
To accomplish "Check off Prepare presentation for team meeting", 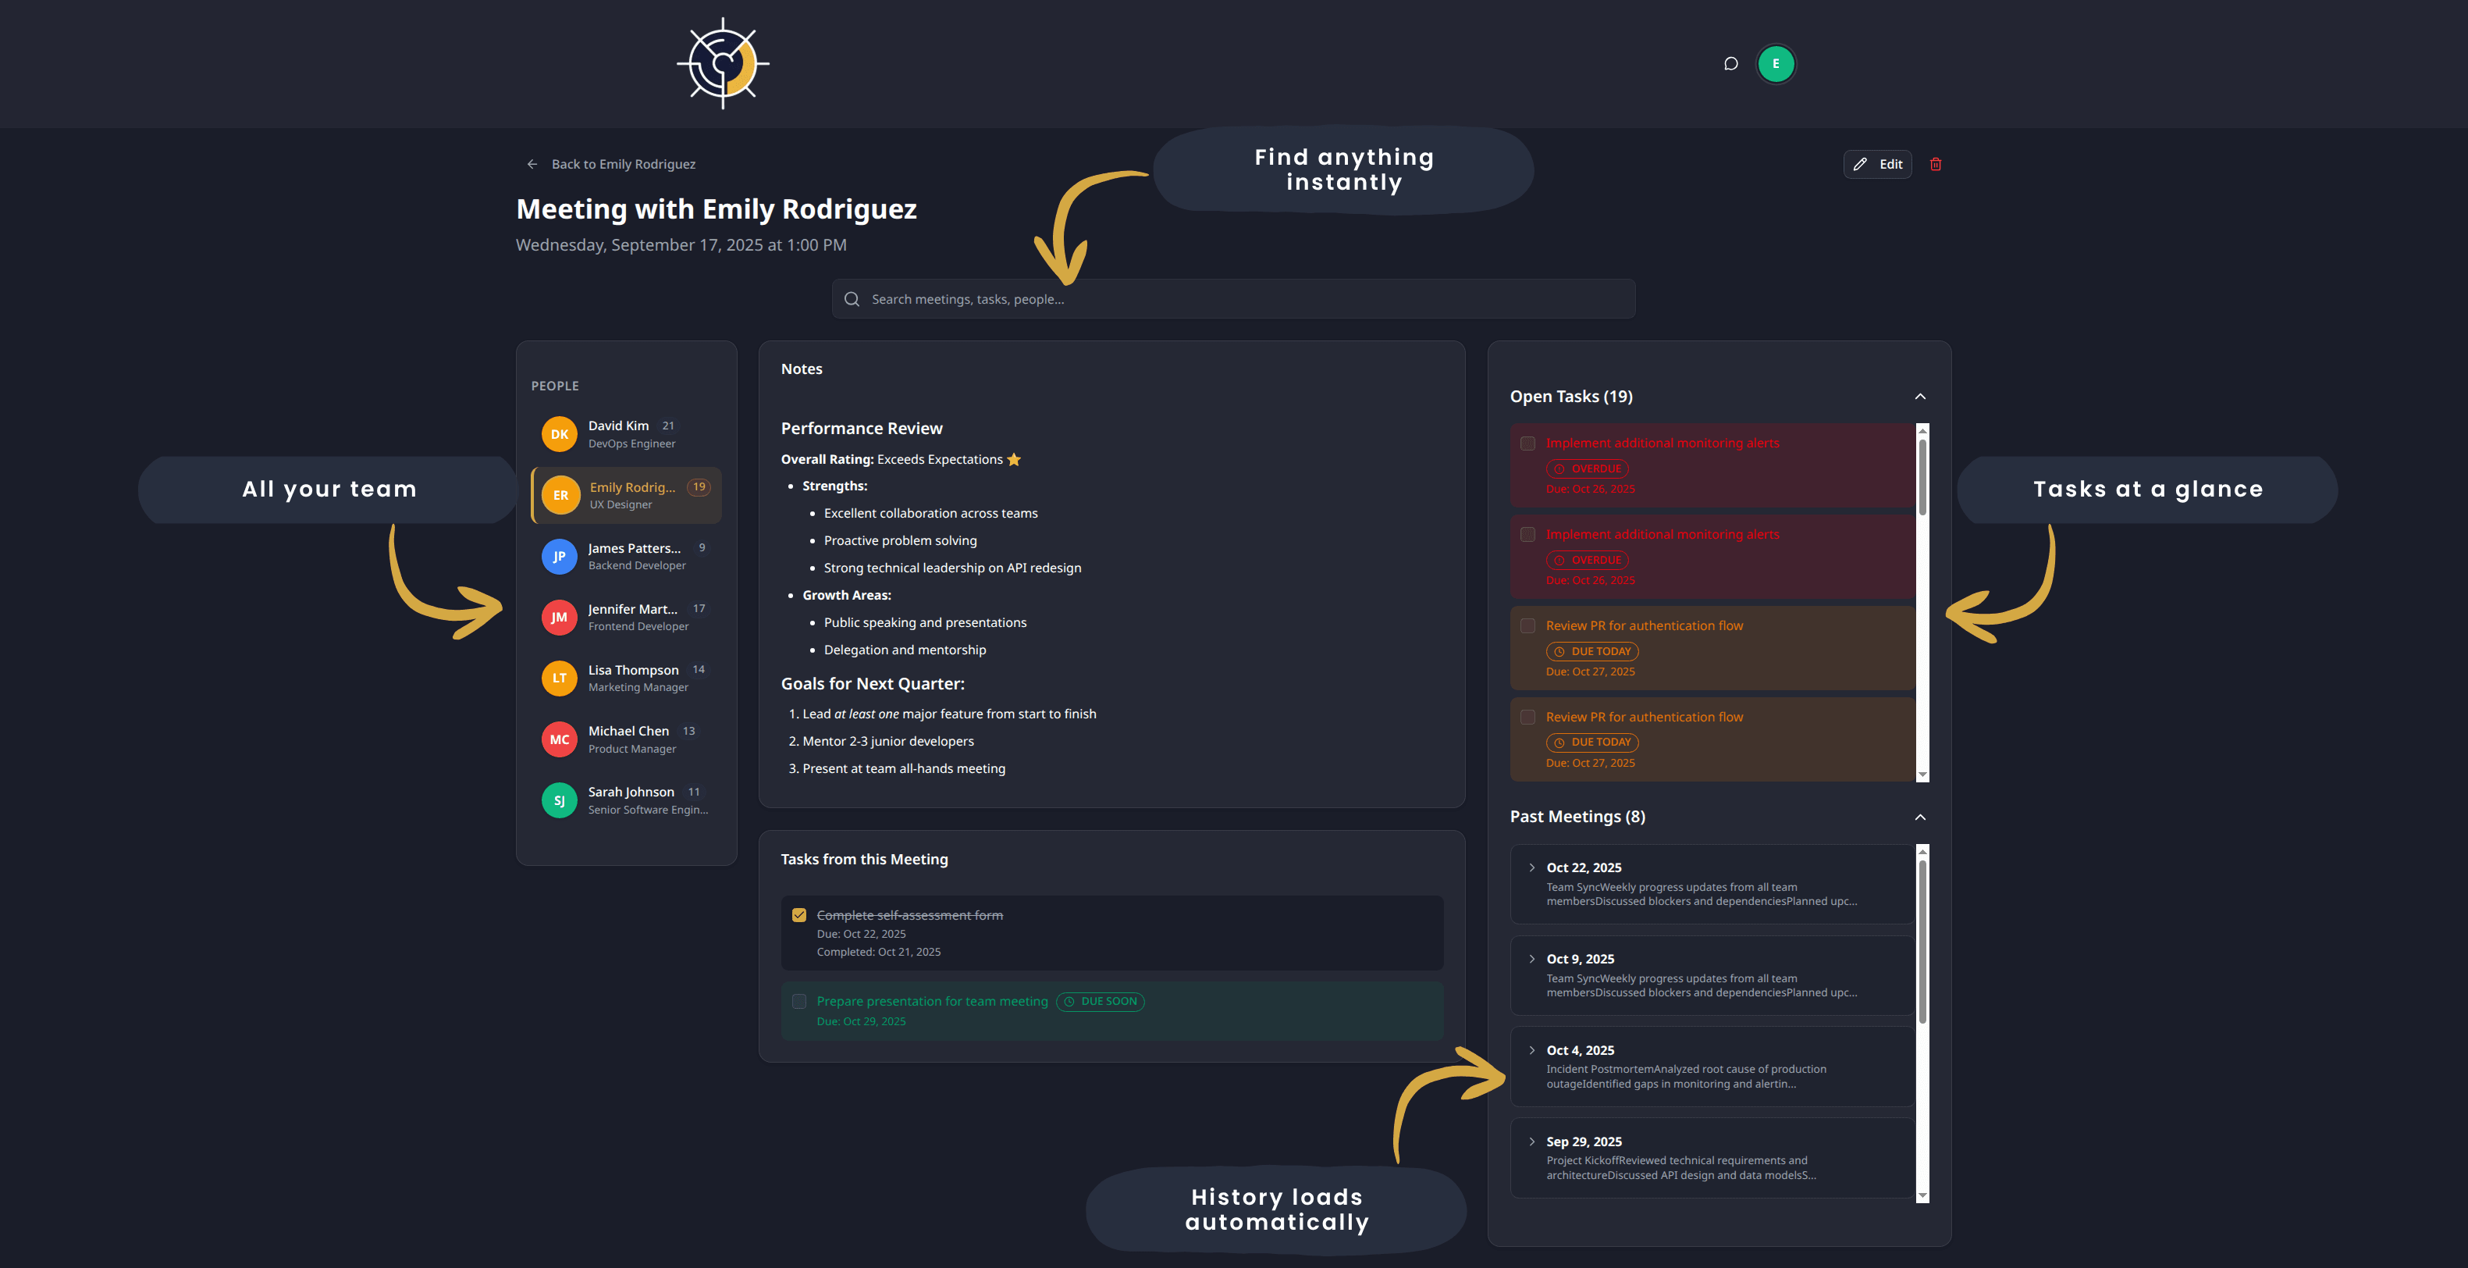I will tap(799, 1001).
